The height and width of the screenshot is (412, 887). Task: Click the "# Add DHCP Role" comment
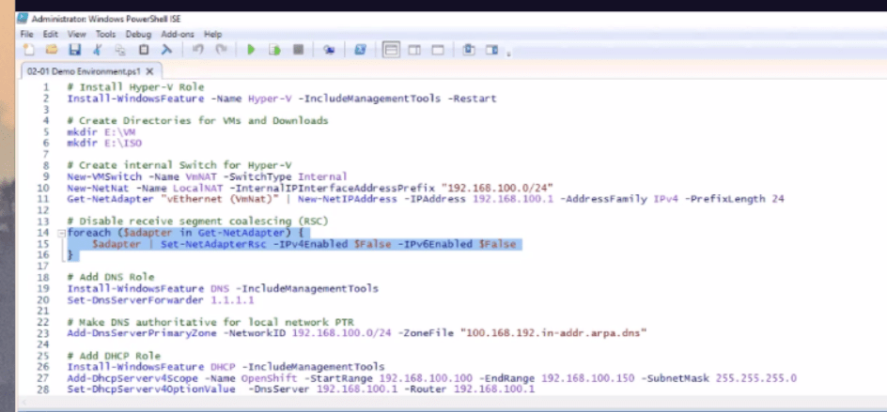(x=114, y=356)
